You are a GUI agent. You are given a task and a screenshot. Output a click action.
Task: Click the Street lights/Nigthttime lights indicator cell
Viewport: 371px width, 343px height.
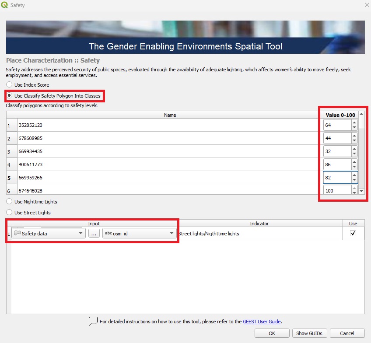pyautogui.click(x=259, y=234)
